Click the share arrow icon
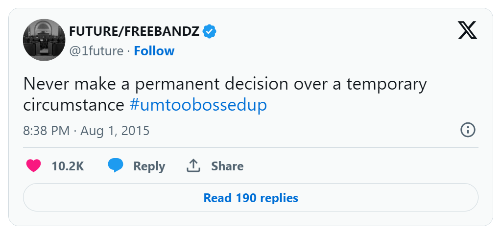The height and width of the screenshot is (234, 502). 194,166
